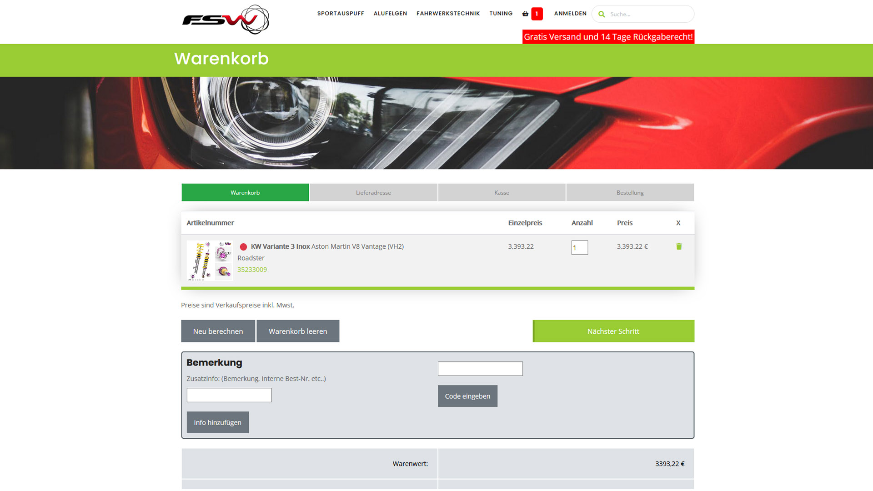Click the Einzelpreis column header
Image resolution: width=873 pixels, height=491 pixels.
pyautogui.click(x=525, y=223)
